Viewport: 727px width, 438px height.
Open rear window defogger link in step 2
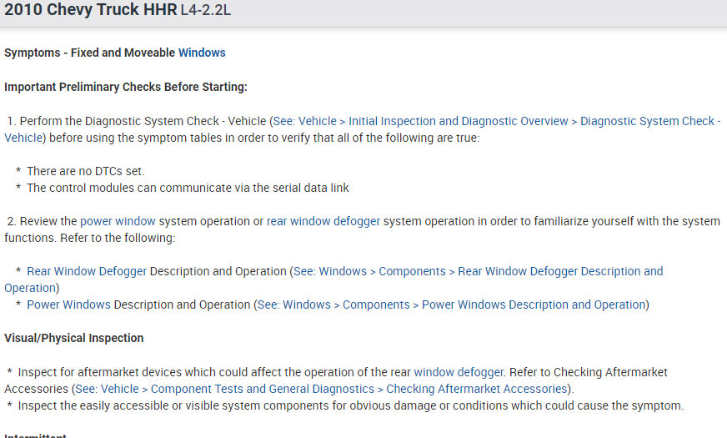click(x=323, y=221)
